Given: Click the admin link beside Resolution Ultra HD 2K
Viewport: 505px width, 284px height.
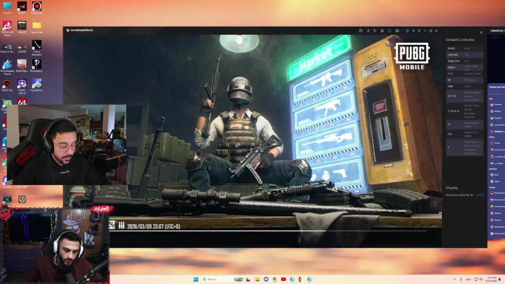Looking at the screenshot, I should click(479, 195).
